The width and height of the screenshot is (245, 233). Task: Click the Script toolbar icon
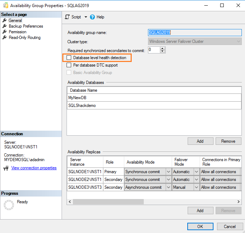point(67,17)
